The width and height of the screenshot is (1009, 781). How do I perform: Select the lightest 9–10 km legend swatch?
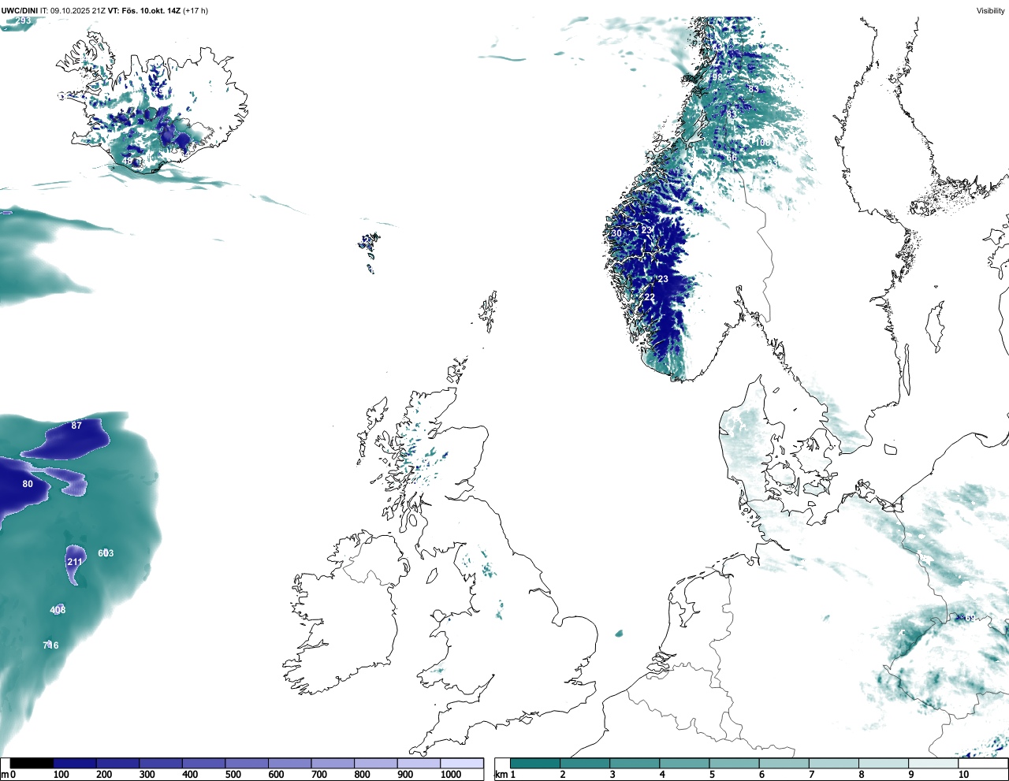click(934, 764)
